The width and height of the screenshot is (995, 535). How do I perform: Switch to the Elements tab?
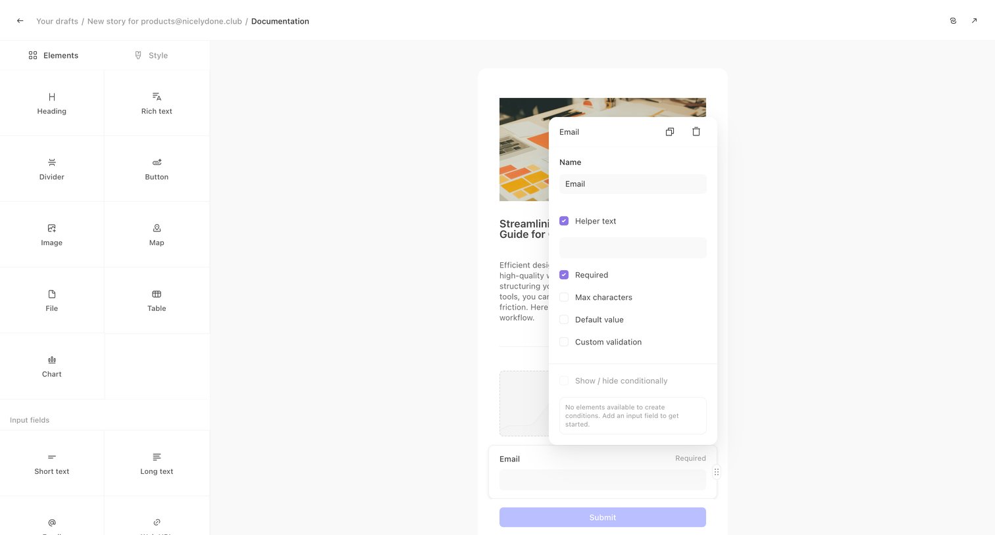[x=53, y=55]
